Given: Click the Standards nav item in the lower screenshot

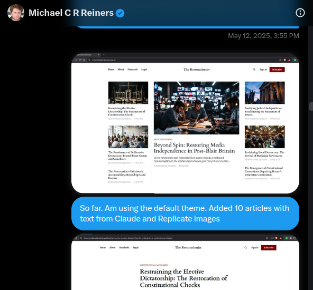Looking at the screenshot, I should click(x=124, y=248).
